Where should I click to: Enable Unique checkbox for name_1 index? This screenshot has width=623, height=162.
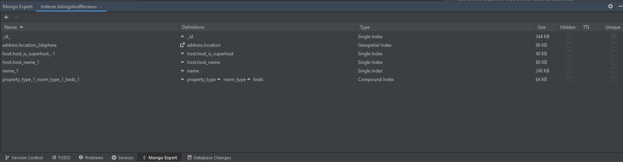click(614, 71)
